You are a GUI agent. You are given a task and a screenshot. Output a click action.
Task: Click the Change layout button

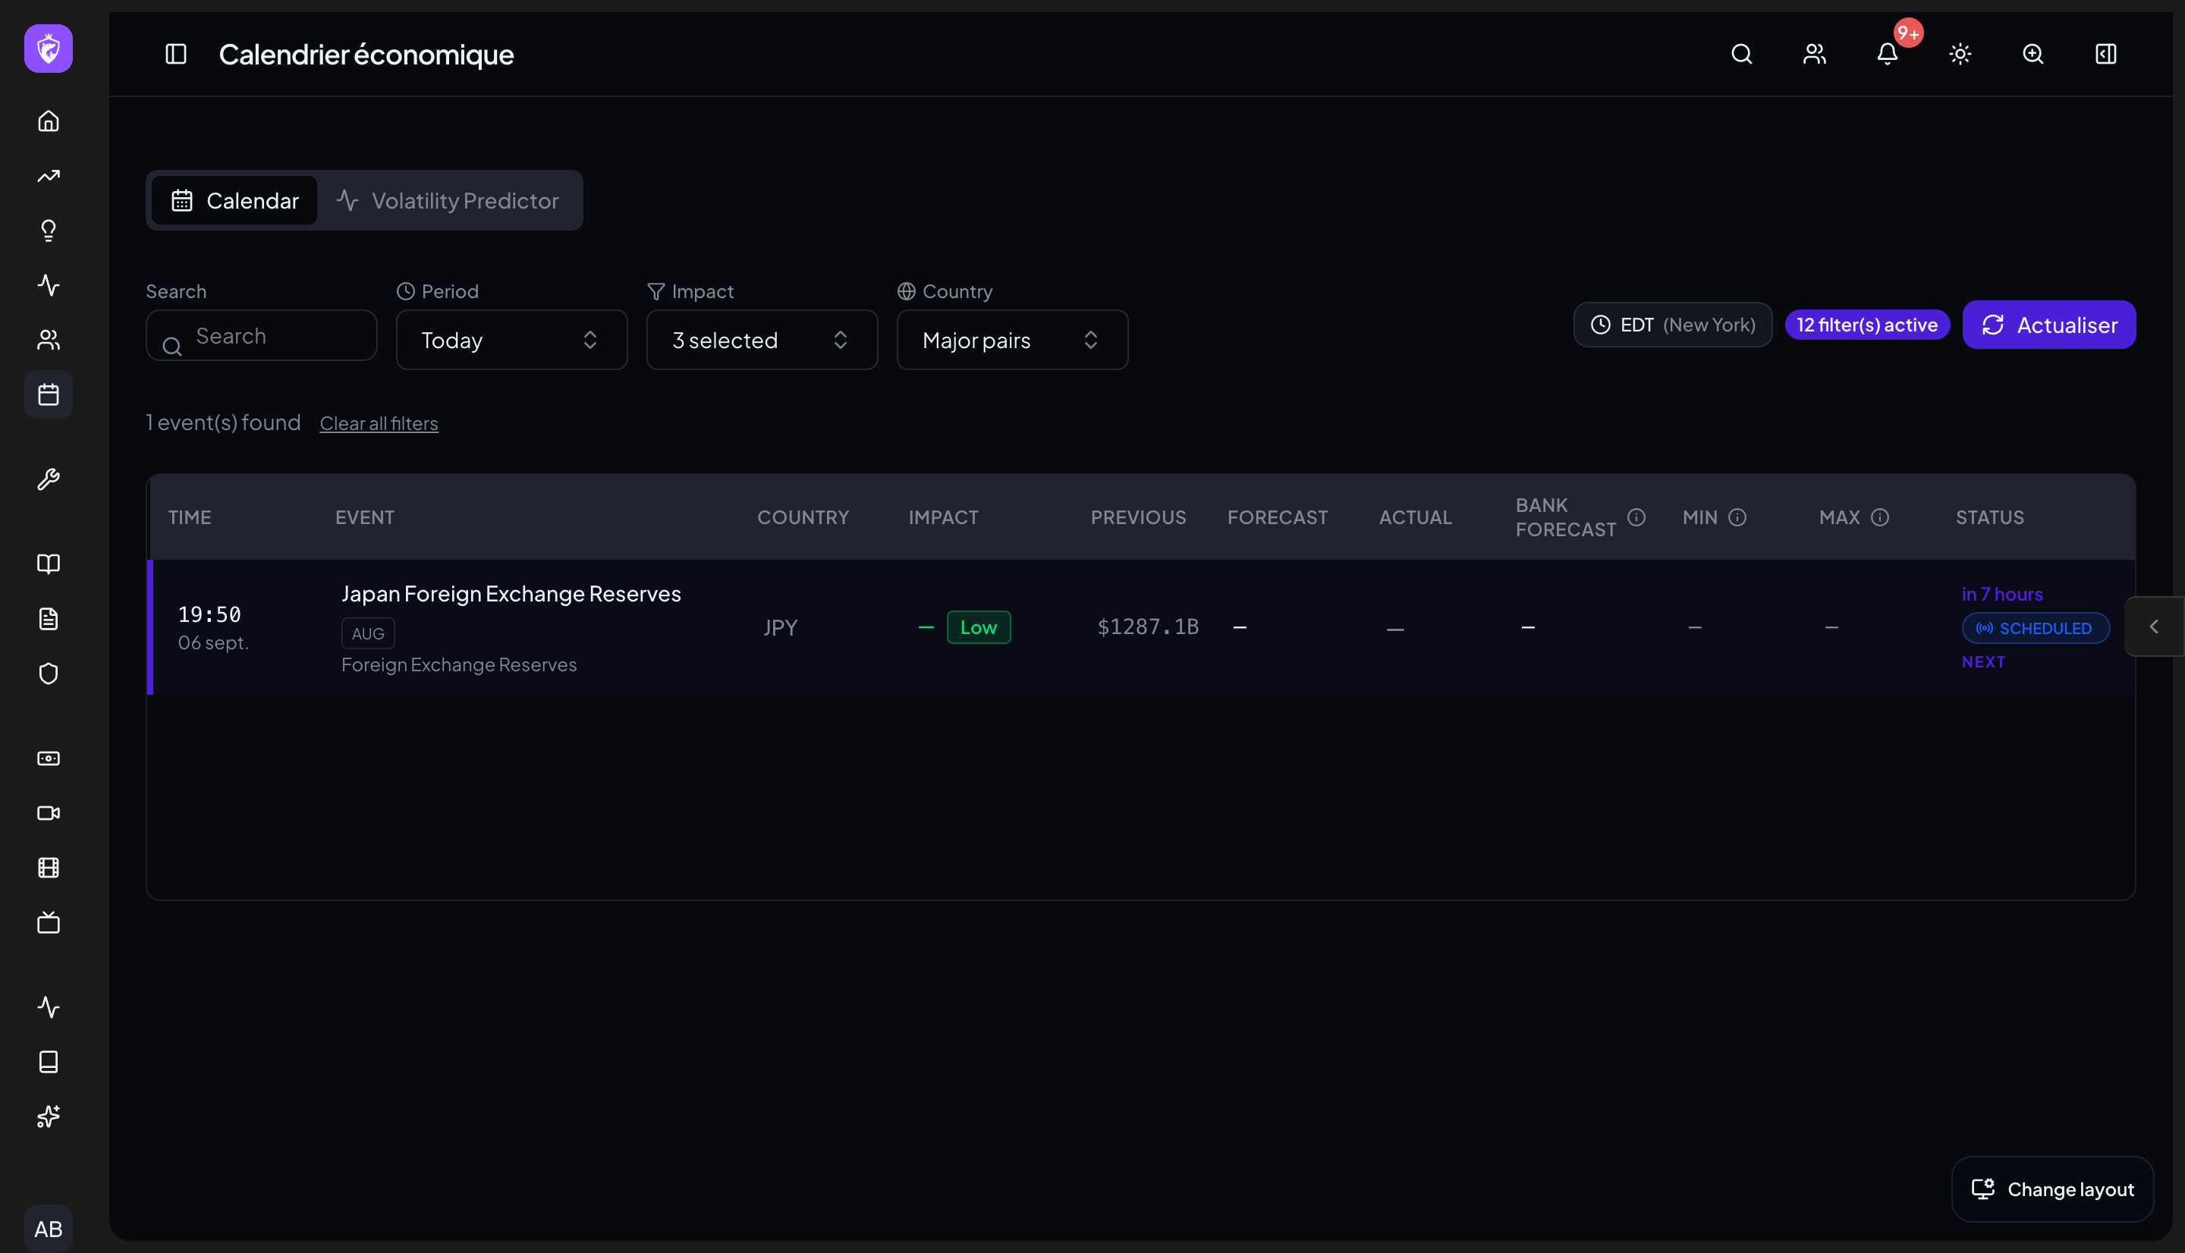click(2052, 1189)
